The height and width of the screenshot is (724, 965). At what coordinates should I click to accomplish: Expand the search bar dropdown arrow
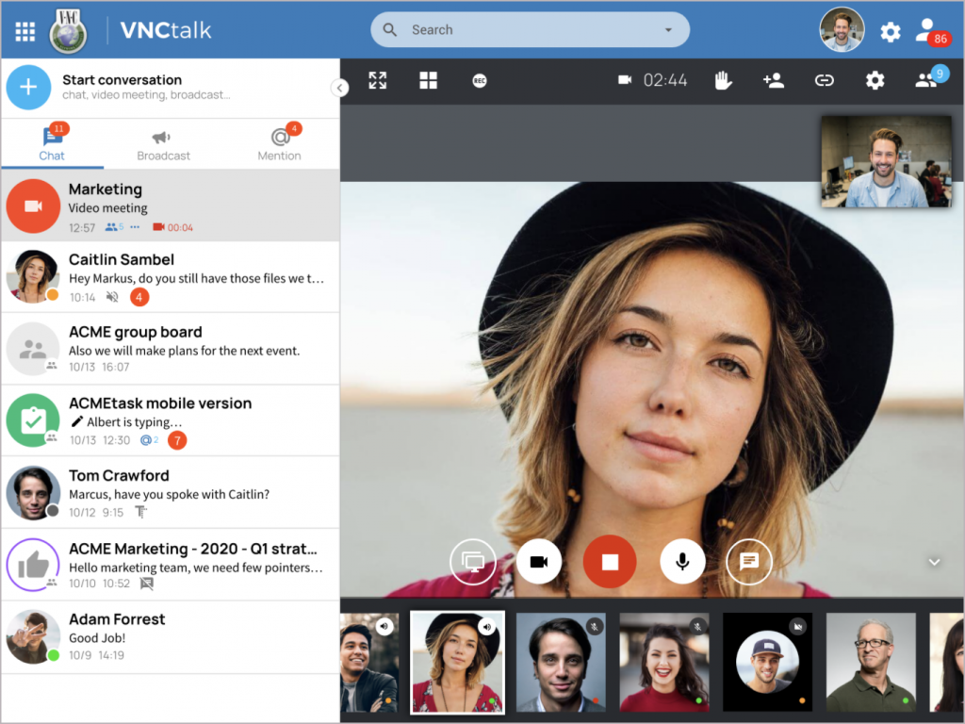668,30
